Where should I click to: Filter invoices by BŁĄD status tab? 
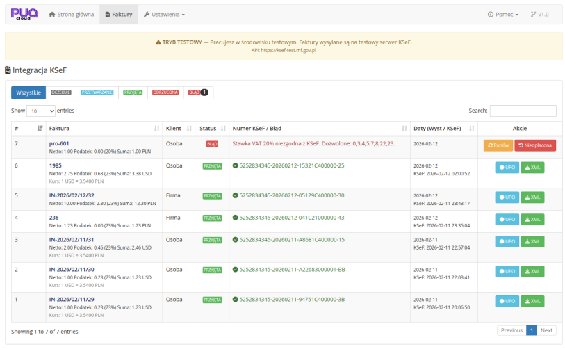198,92
